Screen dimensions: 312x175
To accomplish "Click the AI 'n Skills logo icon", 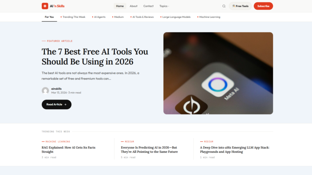I will tap(45, 6).
